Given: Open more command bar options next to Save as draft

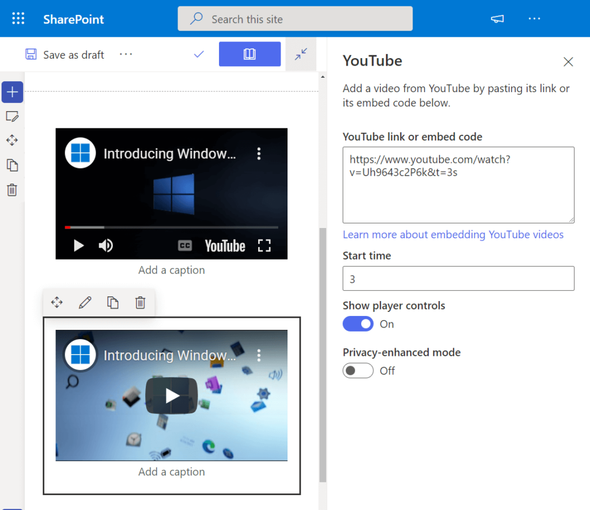Looking at the screenshot, I should click(126, 55).
